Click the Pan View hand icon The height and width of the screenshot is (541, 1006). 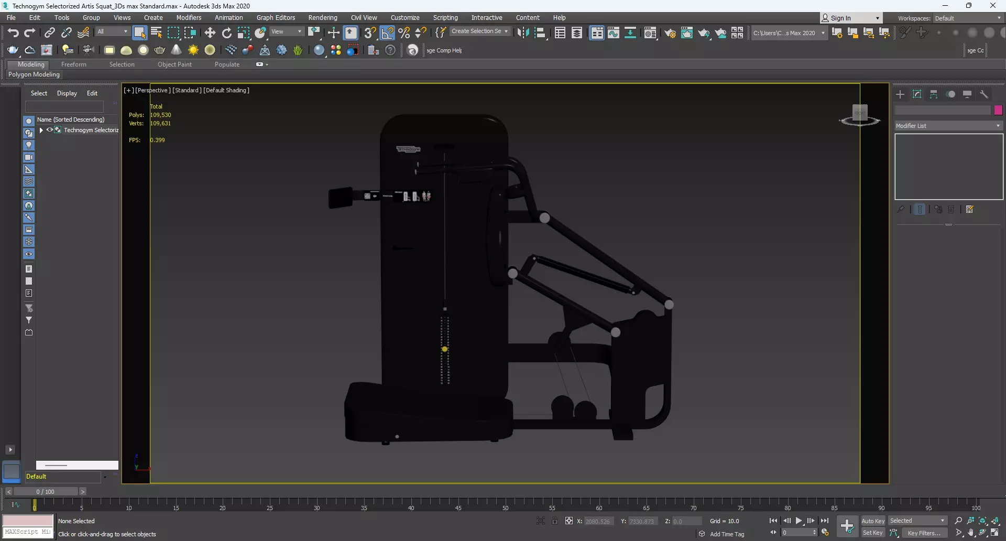(x=971, y=533)
